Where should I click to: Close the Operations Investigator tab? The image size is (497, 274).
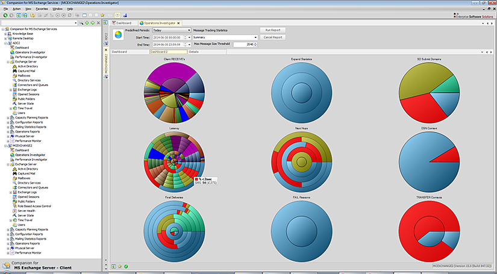click(178, 23)
